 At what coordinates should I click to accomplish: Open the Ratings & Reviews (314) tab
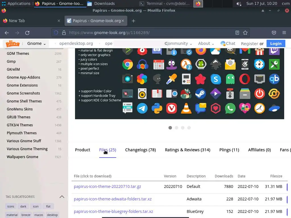click(188, 150)
